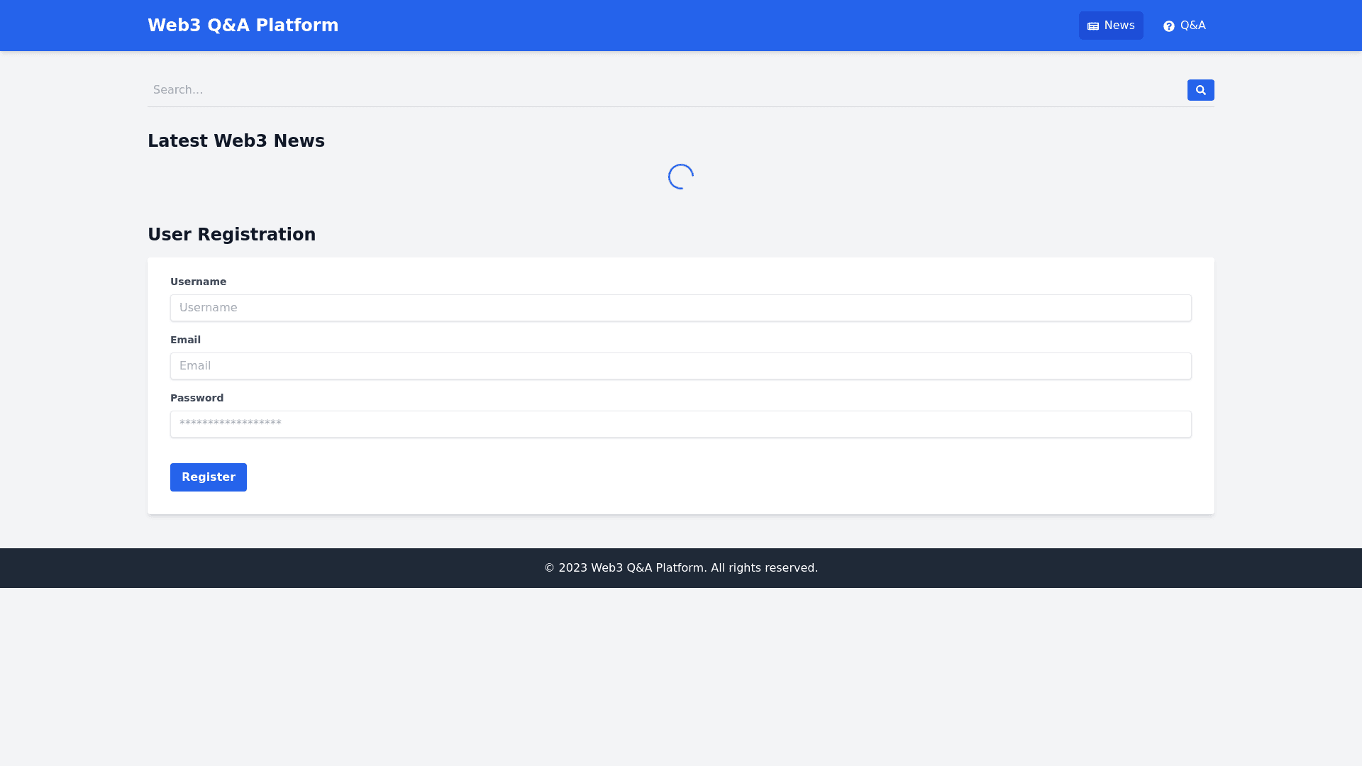
Task: Click the Password field label
Action: [x=196, y=398]
